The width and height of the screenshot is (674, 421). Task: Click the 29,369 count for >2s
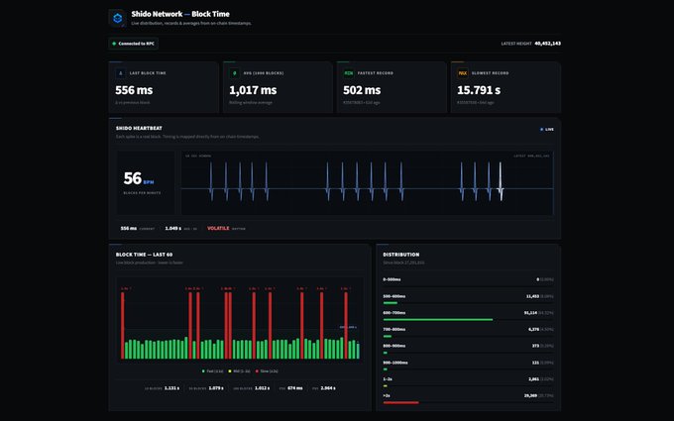click(530, 395)
